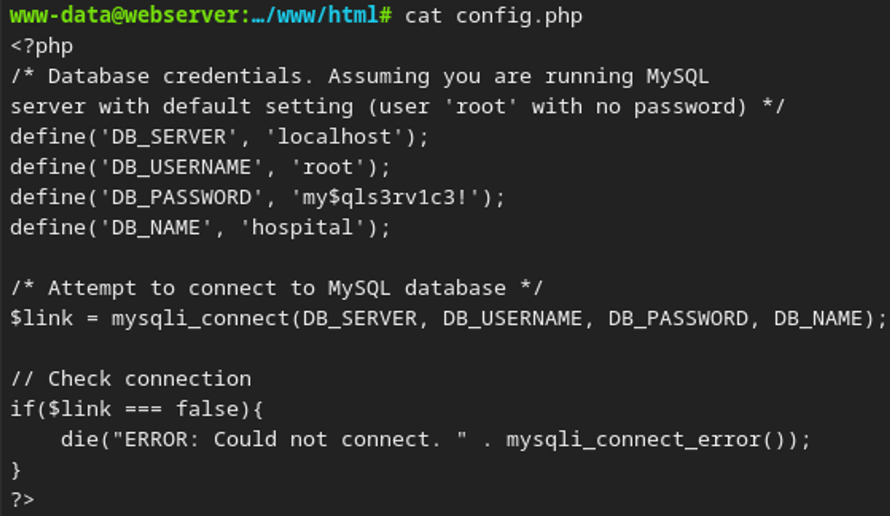Viewport: 890px width, 516px height.
Task: Click the word 'localhost' in DB_SERVER line
Action: tap(334, 137)
